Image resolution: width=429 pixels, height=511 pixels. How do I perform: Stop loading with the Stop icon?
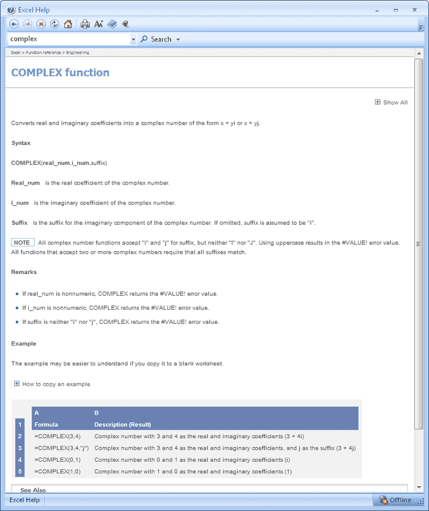click(x=41, y=24)
